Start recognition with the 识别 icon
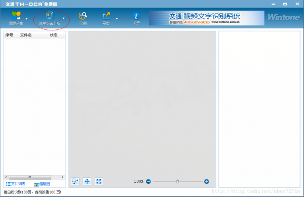The height and width of the screenshot is (197, 304). 83,16
